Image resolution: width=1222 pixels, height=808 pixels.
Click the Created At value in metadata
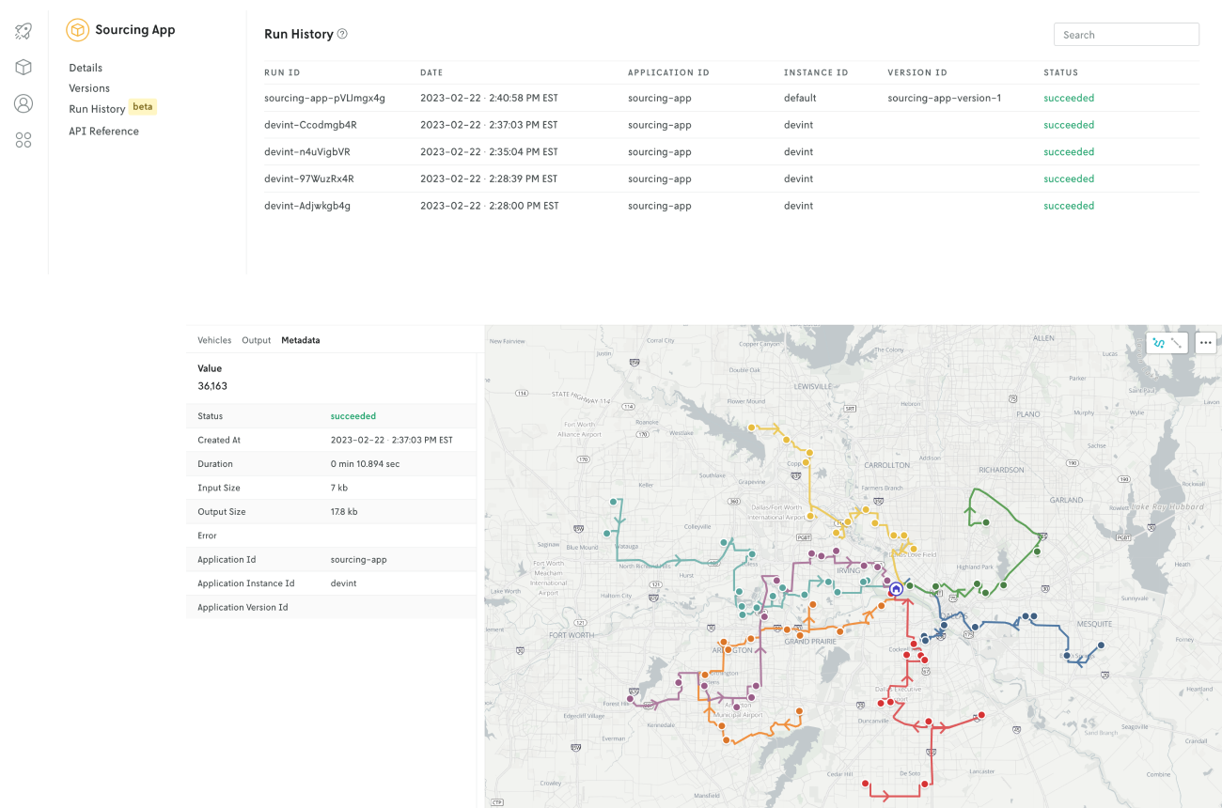pyautogui.click(x=392, y=441)
